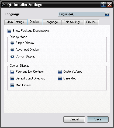Open the English (44) language combo box
Screen dimensions: 114x128
click(x=84, y=14)
